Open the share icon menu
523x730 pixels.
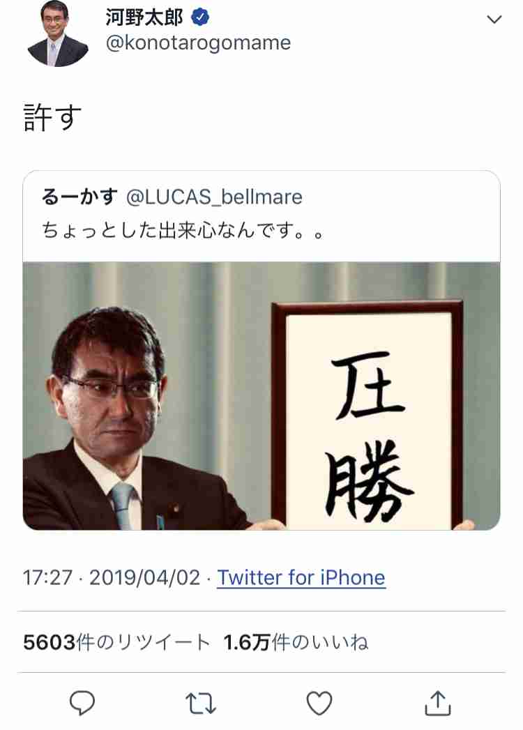(x=438, y=703)
